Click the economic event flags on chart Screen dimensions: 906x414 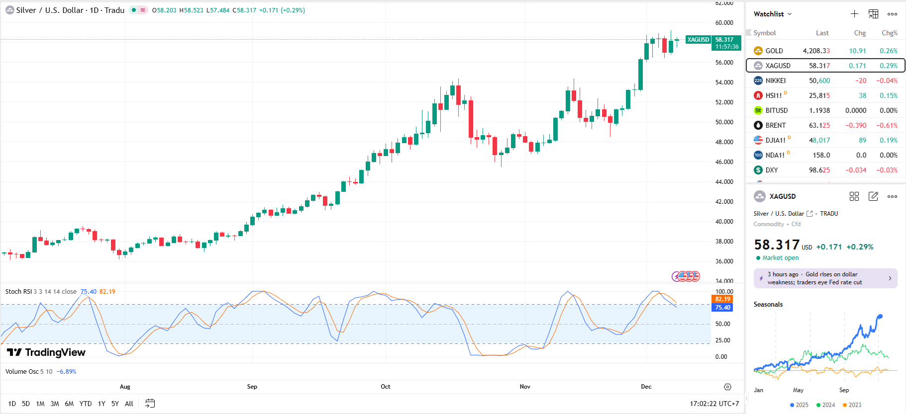click(x=686, y=276)
